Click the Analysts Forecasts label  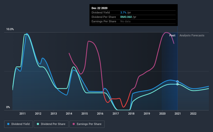192,35
